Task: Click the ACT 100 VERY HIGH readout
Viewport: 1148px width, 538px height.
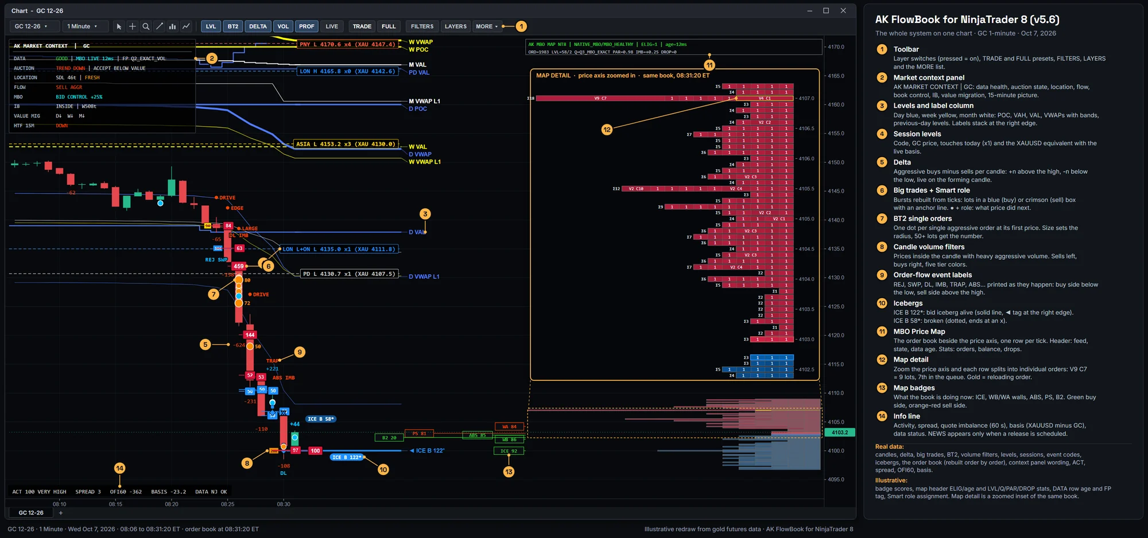Action: tap(40, 492)
